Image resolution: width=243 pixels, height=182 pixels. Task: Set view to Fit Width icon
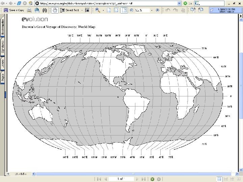(124, 10)
